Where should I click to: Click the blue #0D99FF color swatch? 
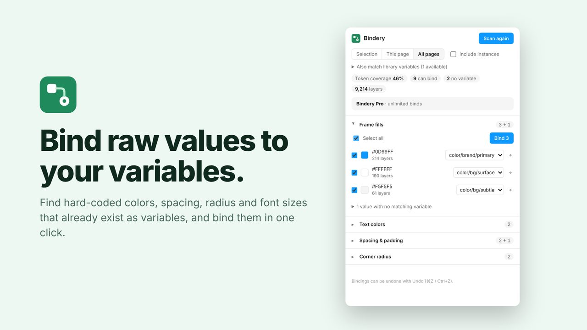coord(365,155)
